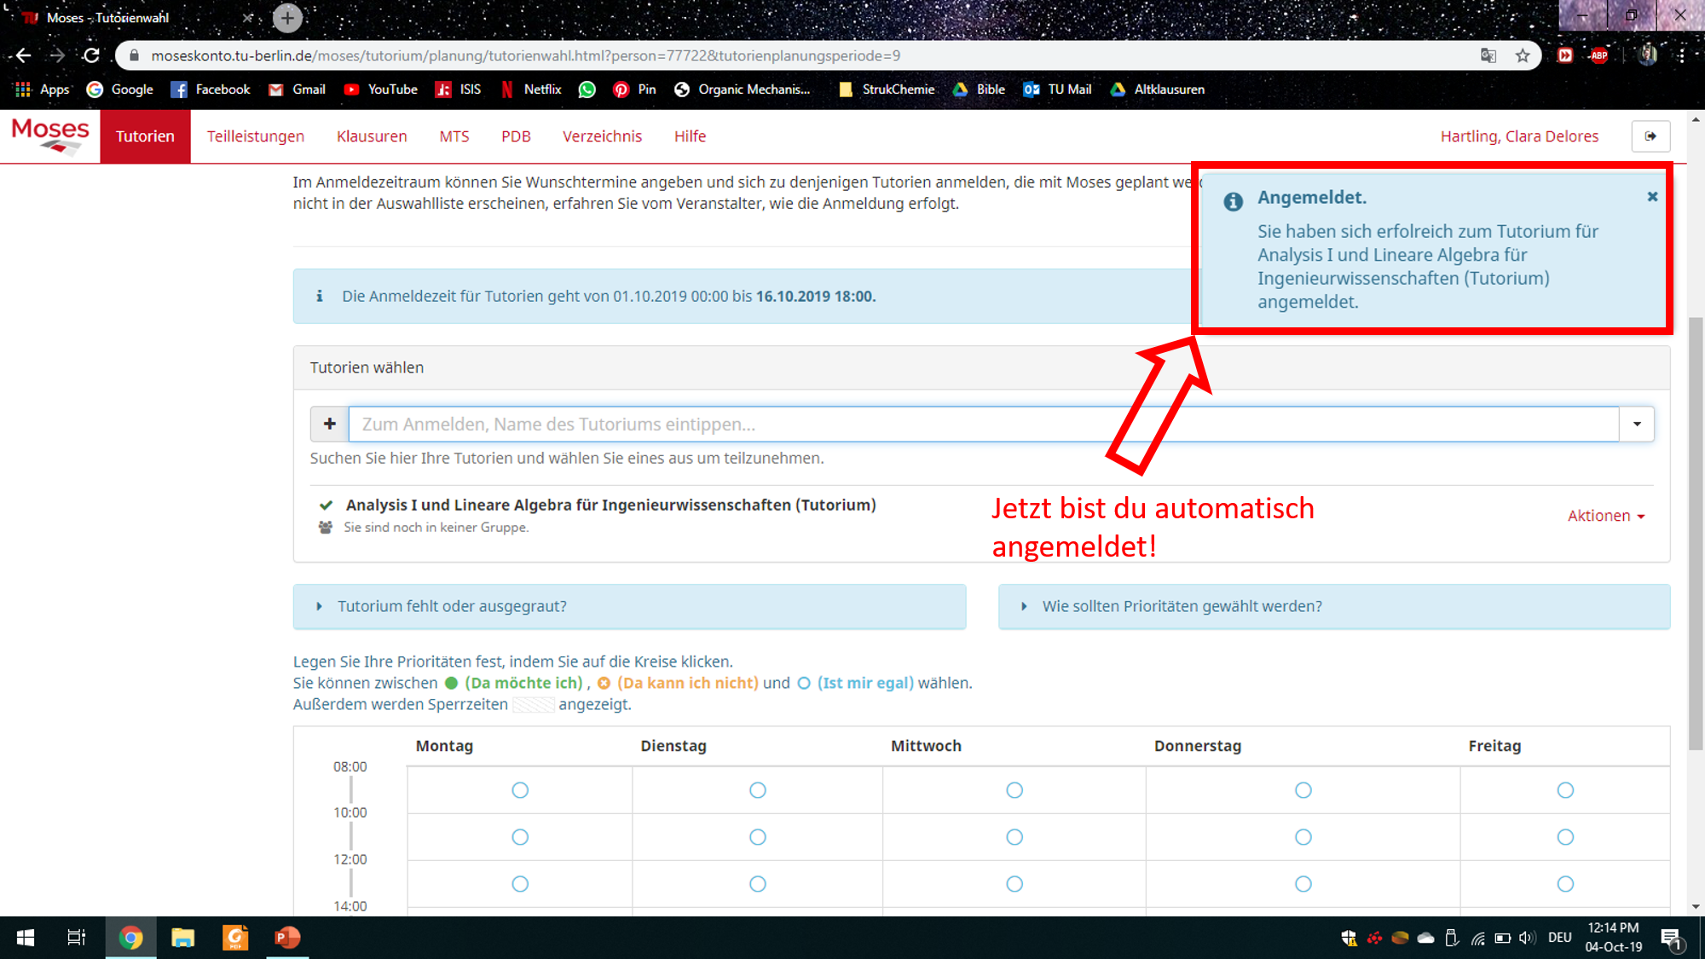1705x959 pixels.
Task: Open the Windows notification center
Action: (x=1672, y=939)
